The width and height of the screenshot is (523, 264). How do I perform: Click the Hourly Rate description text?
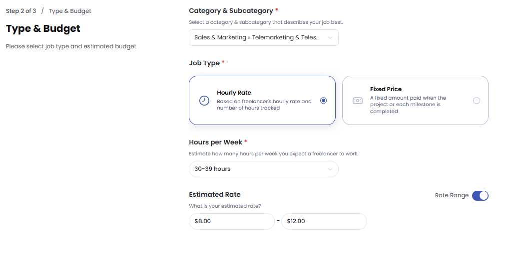point(264,105)
